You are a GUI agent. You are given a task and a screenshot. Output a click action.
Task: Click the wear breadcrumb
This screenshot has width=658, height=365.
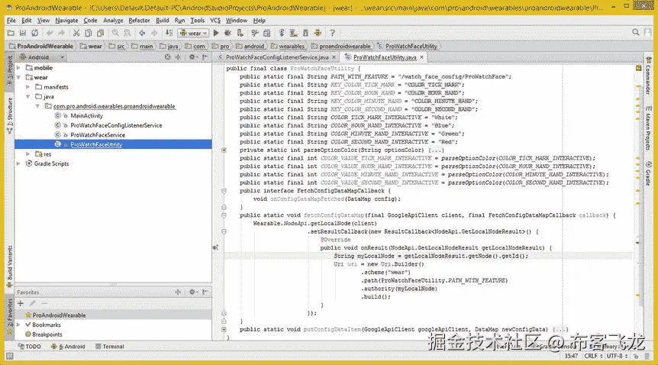[x=91, y=47]
